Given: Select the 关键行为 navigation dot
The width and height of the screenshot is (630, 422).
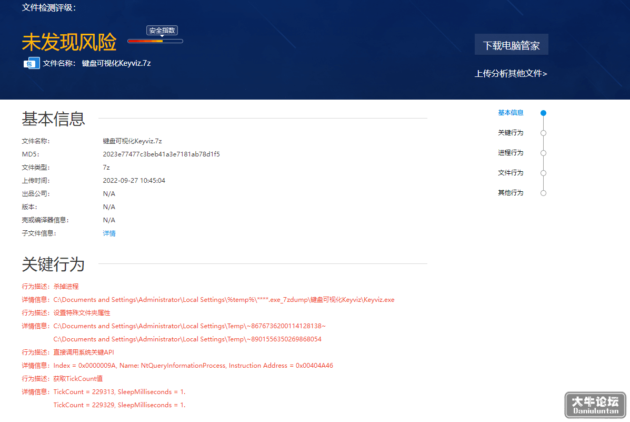Looking at the screenshot, I should pyautogui.click(x=543, y=133).
